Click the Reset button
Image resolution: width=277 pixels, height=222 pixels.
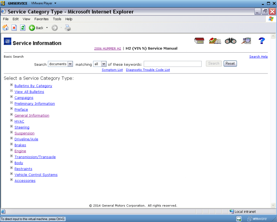click(x=230, y=64)
